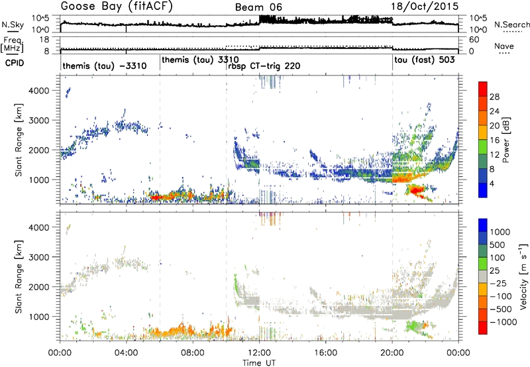Click the "Slant Range [km]" label of the power panel

point(19,140)
